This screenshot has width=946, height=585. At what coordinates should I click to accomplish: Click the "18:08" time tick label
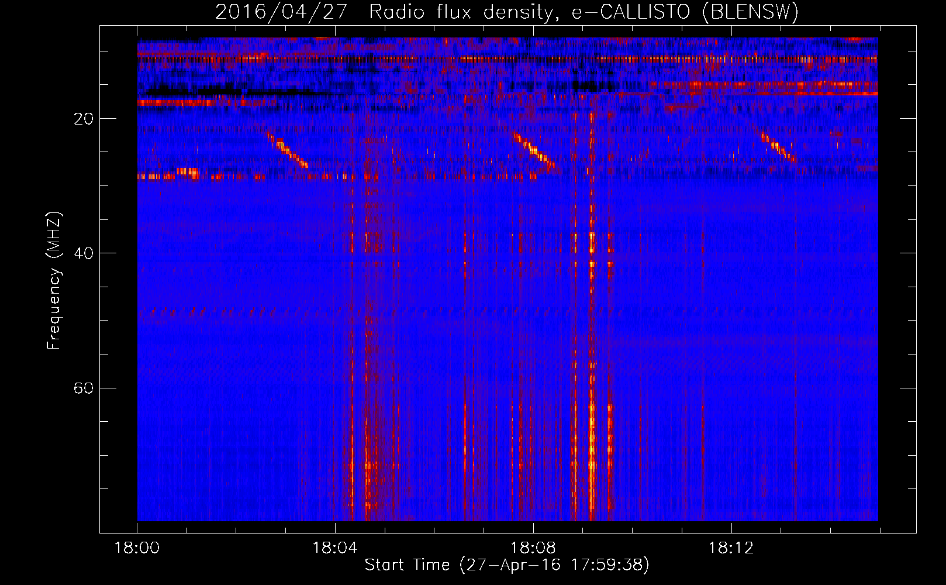click(533, 548)
